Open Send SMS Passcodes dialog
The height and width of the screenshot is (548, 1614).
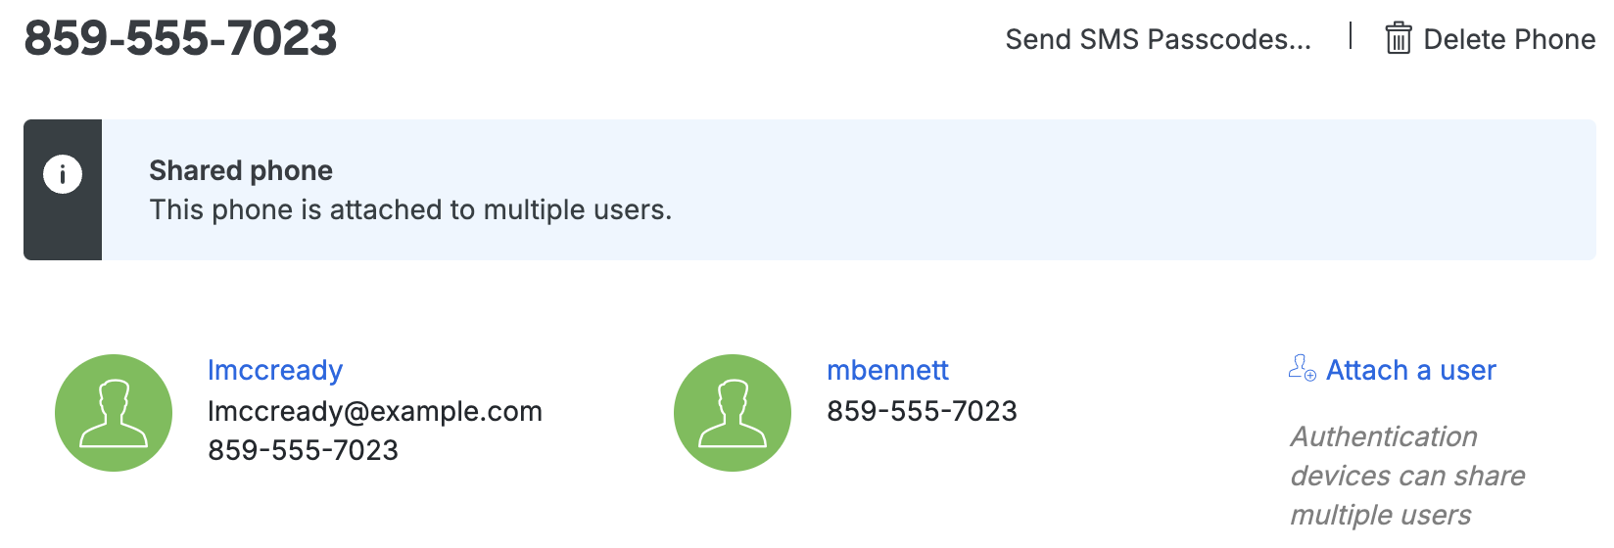point(1158,39)
